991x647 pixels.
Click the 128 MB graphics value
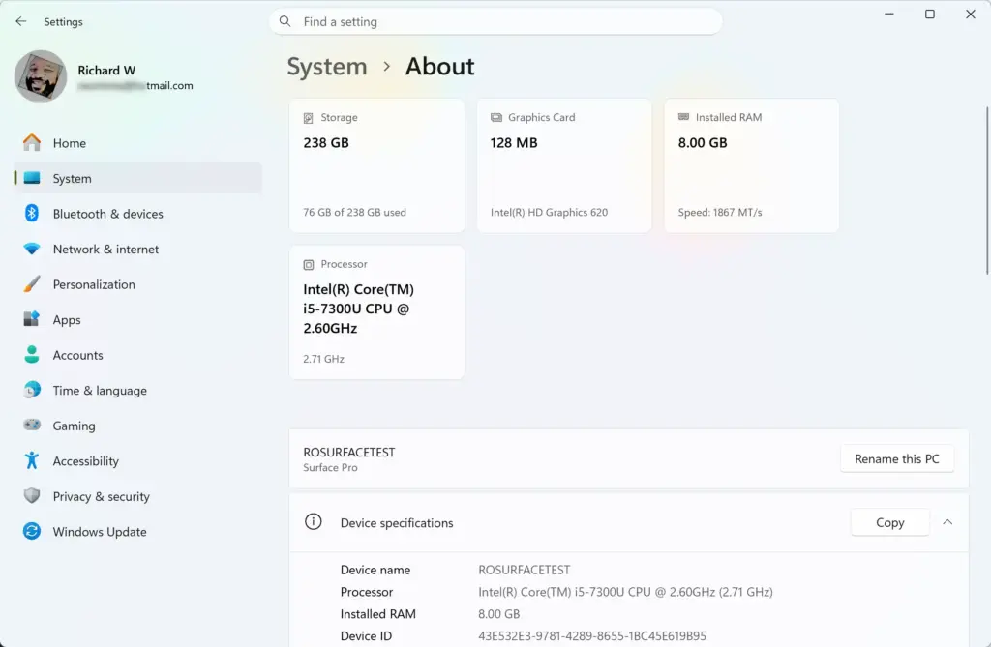point(514,143)
